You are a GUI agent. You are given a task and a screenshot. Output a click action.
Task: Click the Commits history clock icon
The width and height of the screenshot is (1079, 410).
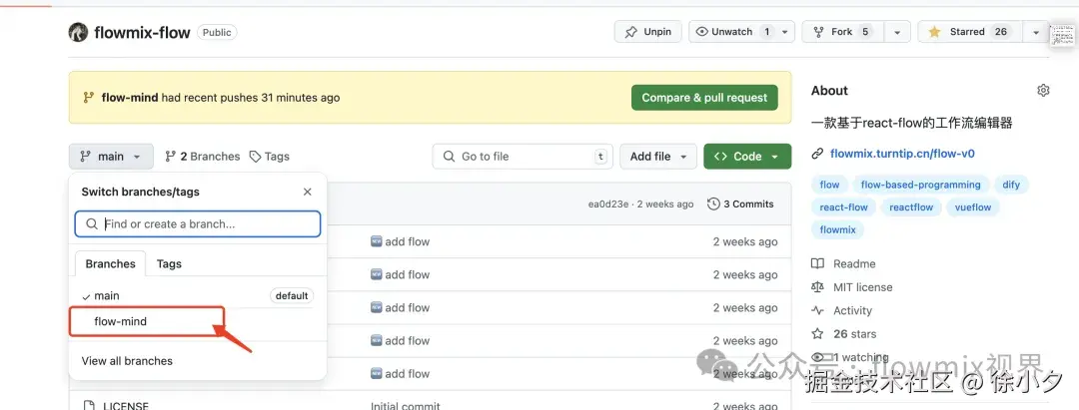(x=713, y=205)
